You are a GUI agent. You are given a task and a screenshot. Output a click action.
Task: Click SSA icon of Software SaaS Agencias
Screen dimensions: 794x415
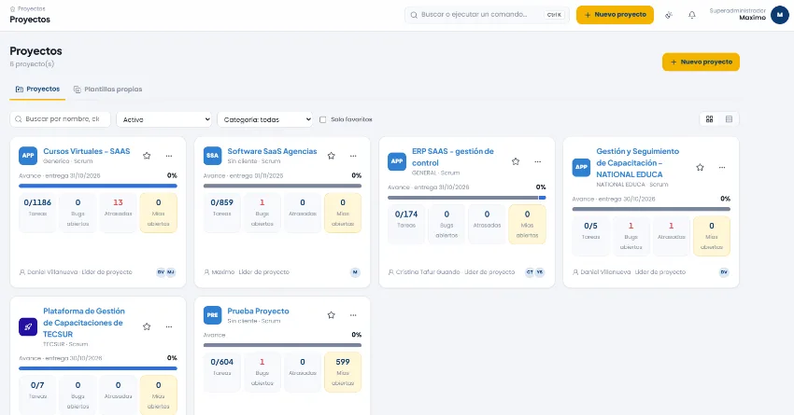tap(213, 156)
